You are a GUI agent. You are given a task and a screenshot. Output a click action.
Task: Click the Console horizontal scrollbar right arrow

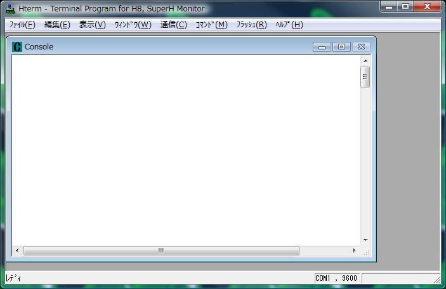tap(354, 251)
